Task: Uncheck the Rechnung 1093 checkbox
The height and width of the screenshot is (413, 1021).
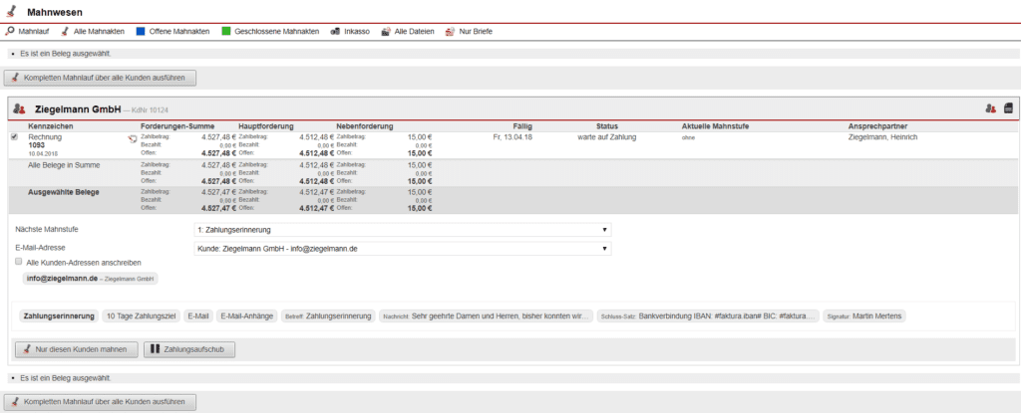Action: [x=14, y=137]
